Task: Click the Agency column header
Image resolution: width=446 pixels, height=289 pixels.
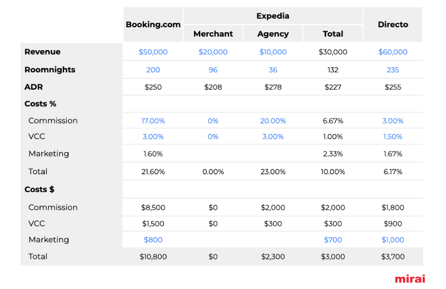Action: coord(273,34)
